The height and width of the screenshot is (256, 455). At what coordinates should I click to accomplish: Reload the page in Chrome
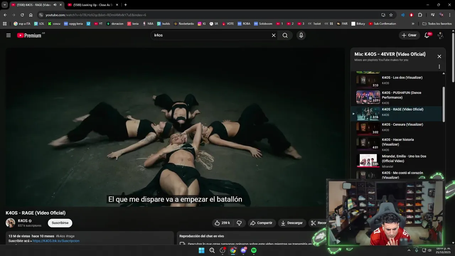(22, 15)
